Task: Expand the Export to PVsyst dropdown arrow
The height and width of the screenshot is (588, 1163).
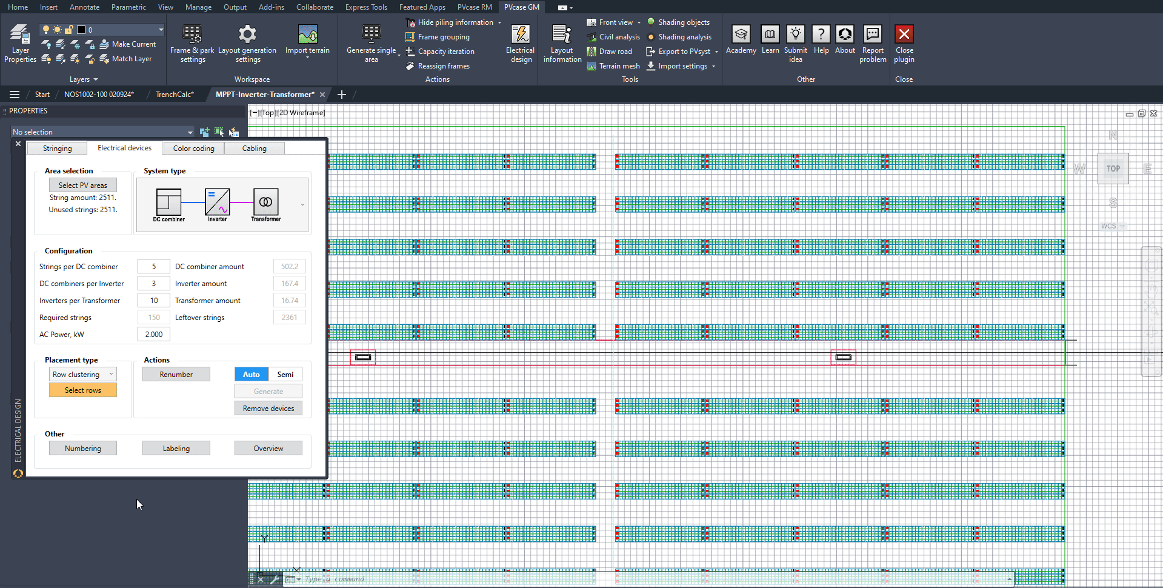Action: (716, 52)
